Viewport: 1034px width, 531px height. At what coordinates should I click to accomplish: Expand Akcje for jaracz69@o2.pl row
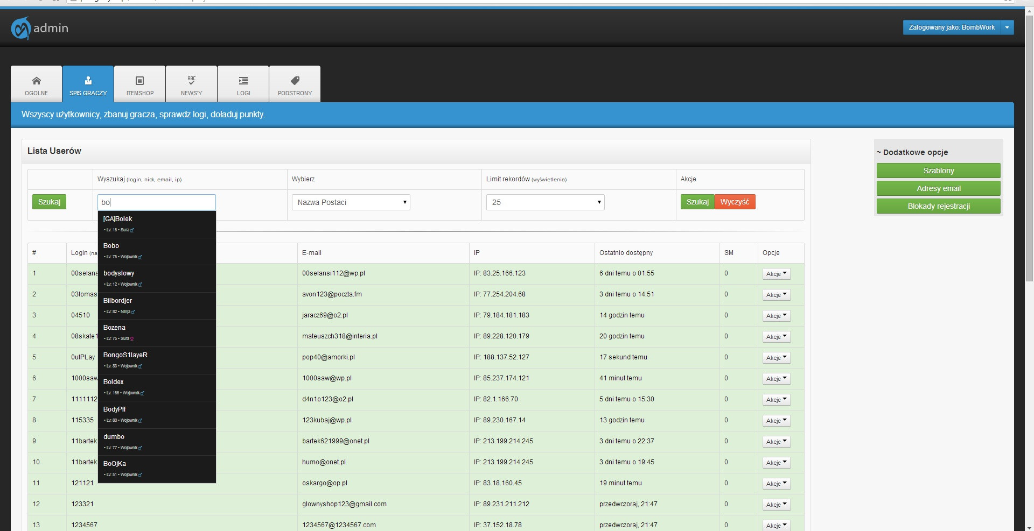coord(776,316)
